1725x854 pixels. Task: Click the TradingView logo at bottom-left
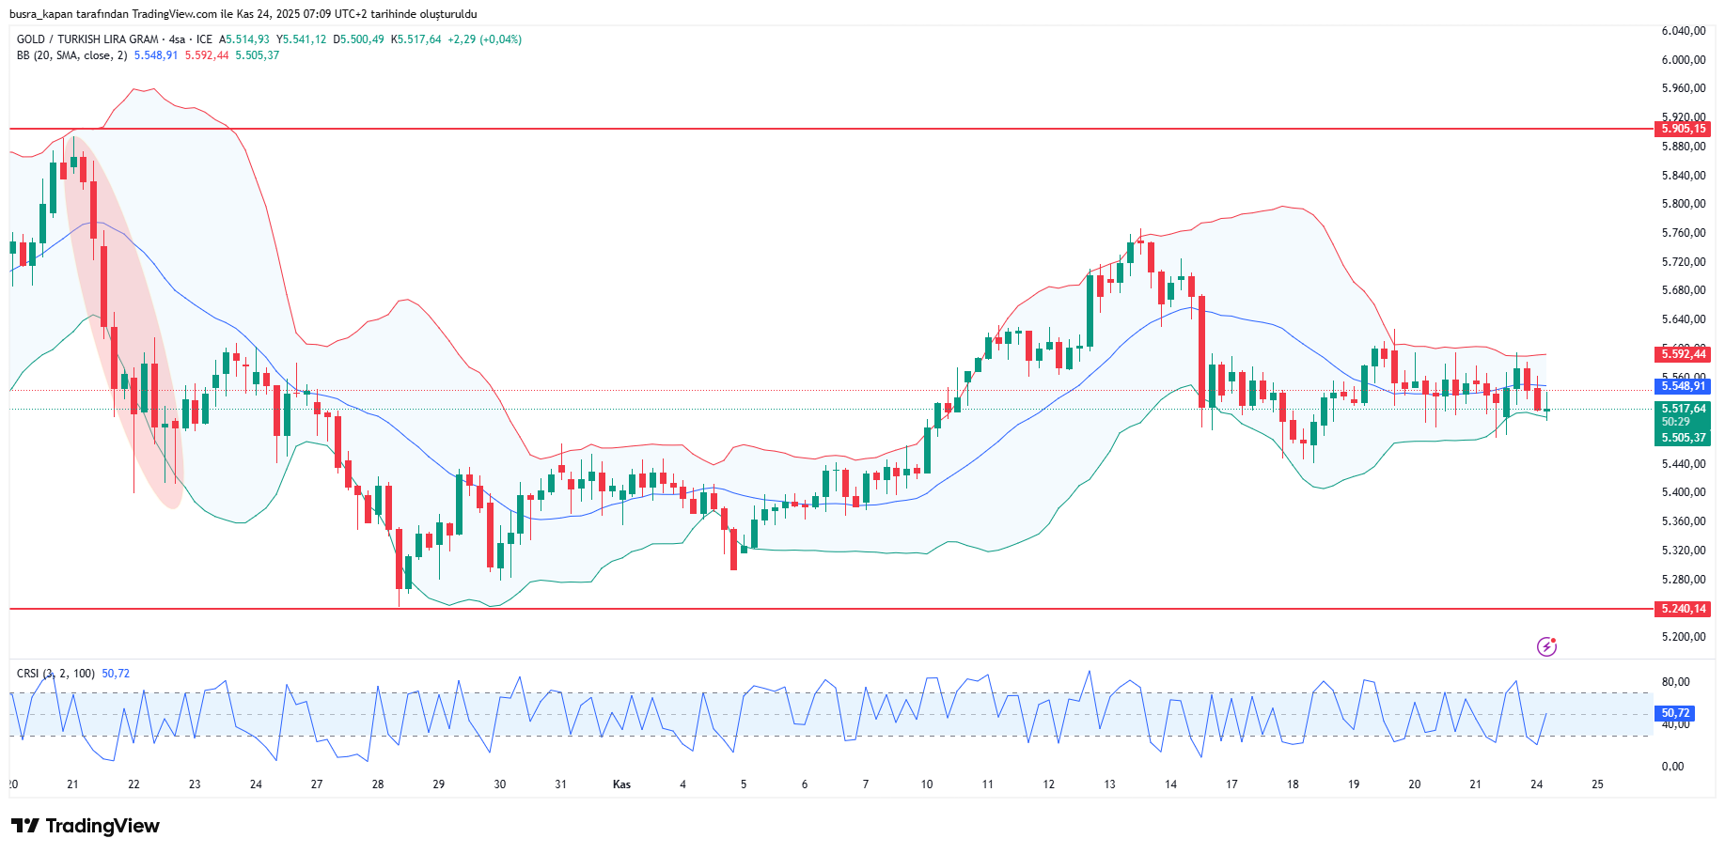(x=86, y=826)
